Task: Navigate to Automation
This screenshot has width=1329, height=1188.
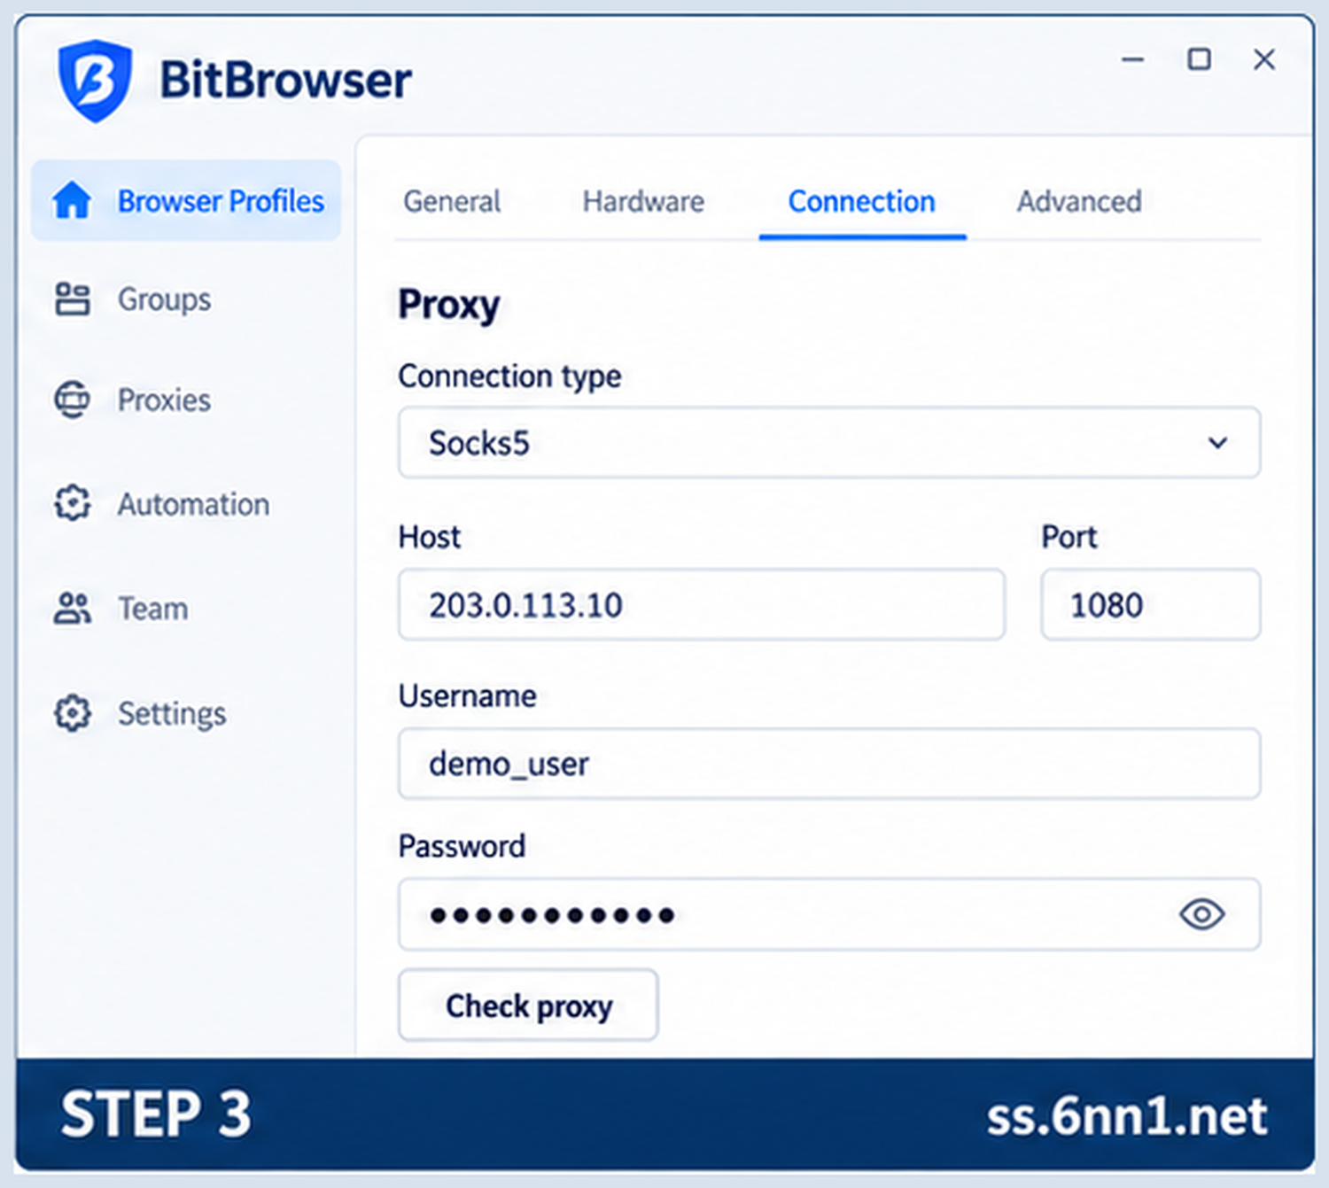Action: 194,504
